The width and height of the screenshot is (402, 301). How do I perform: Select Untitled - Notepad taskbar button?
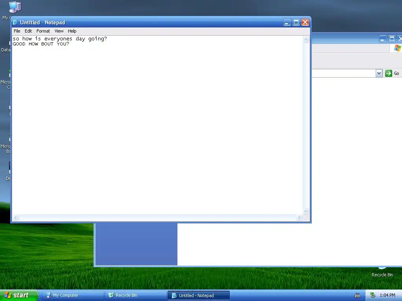click(198, 296)
